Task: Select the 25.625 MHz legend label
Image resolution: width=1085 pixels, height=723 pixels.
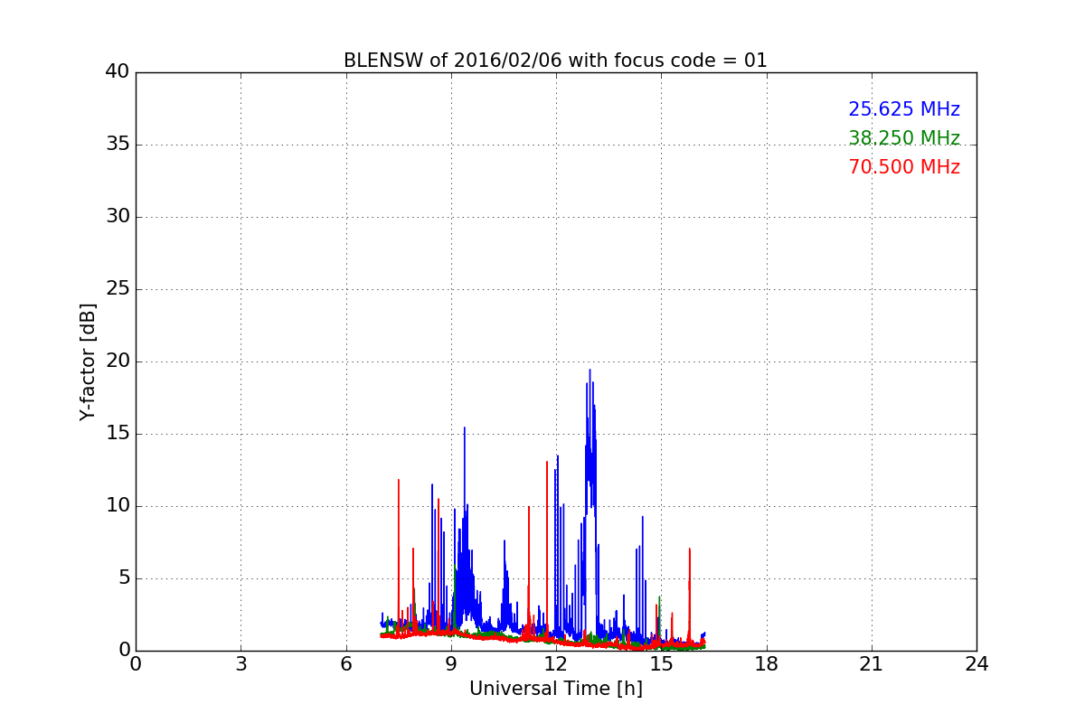Action: point(904,109)
